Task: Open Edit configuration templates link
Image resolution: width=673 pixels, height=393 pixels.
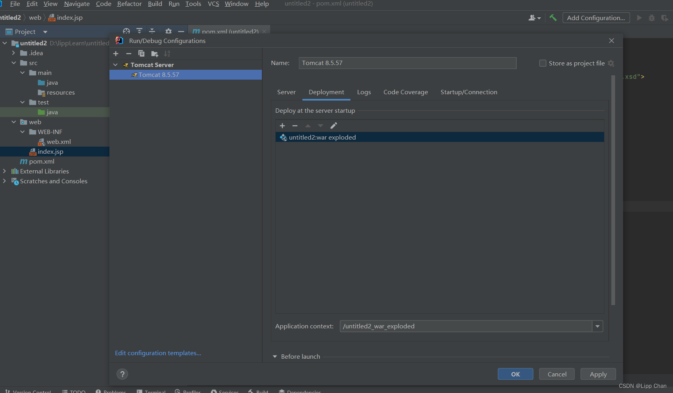Action: [x=158, y=353]
